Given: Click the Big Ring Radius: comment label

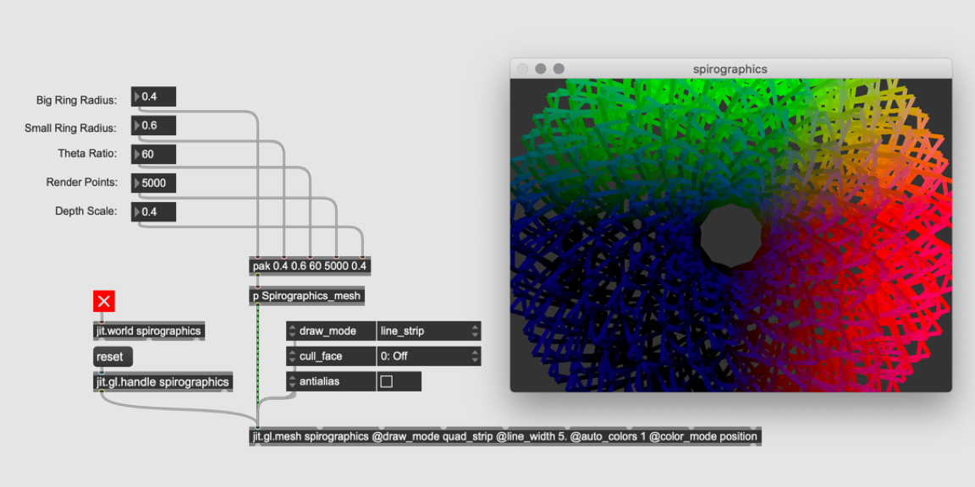Looking at the screenshot, I should coord(78,100).
